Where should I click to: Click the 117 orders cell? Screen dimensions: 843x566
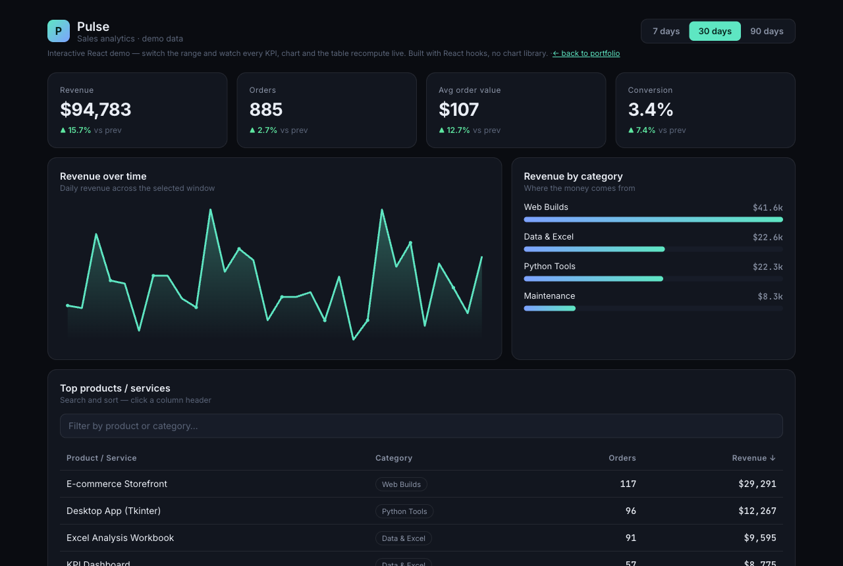coord(628,484)
